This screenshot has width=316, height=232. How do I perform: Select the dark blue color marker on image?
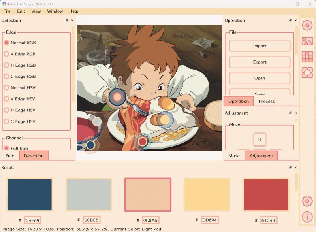[x=90, y=145]
